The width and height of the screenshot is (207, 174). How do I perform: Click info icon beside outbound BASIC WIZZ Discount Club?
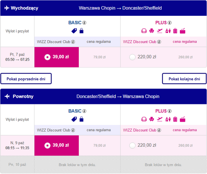click(73, 42)
